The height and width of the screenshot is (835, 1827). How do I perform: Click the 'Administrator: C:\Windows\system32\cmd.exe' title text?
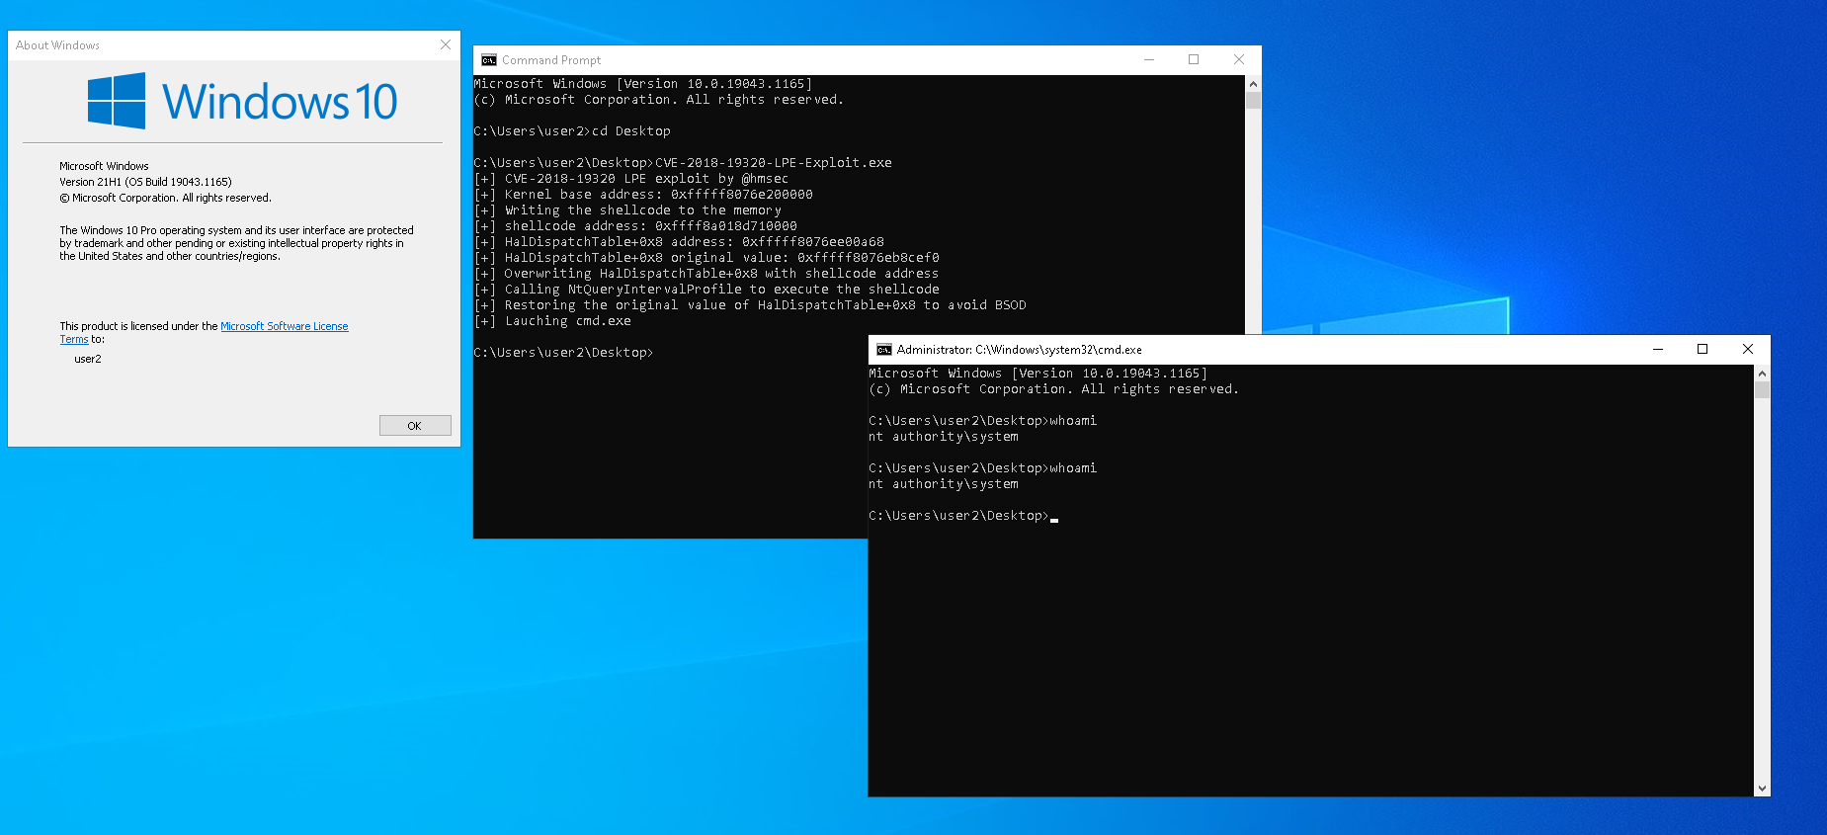tap(1020, 350)
